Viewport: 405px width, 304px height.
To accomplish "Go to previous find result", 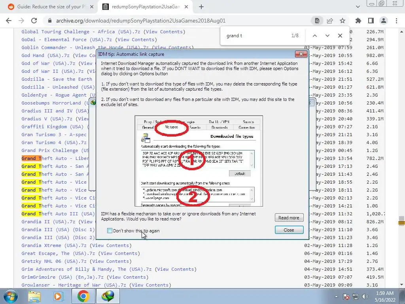I will 314,36.
